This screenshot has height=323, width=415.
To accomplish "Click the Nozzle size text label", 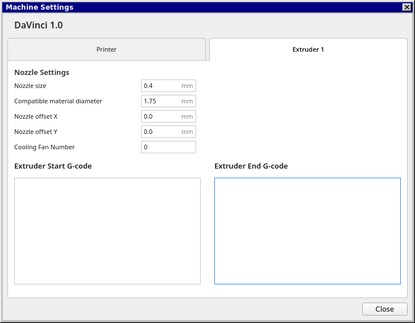I will [x=30, y=86].
